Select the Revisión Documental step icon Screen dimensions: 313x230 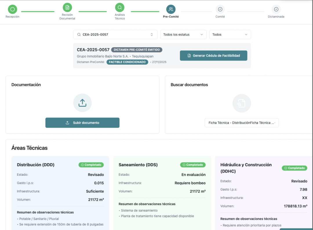(x=67, y=8)
